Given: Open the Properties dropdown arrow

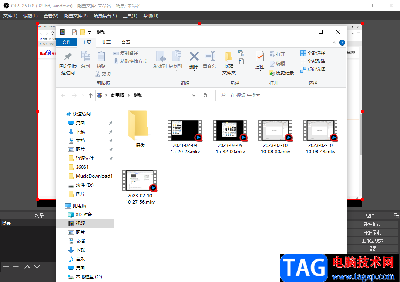Looking at the screenshot, I should 260,70.
